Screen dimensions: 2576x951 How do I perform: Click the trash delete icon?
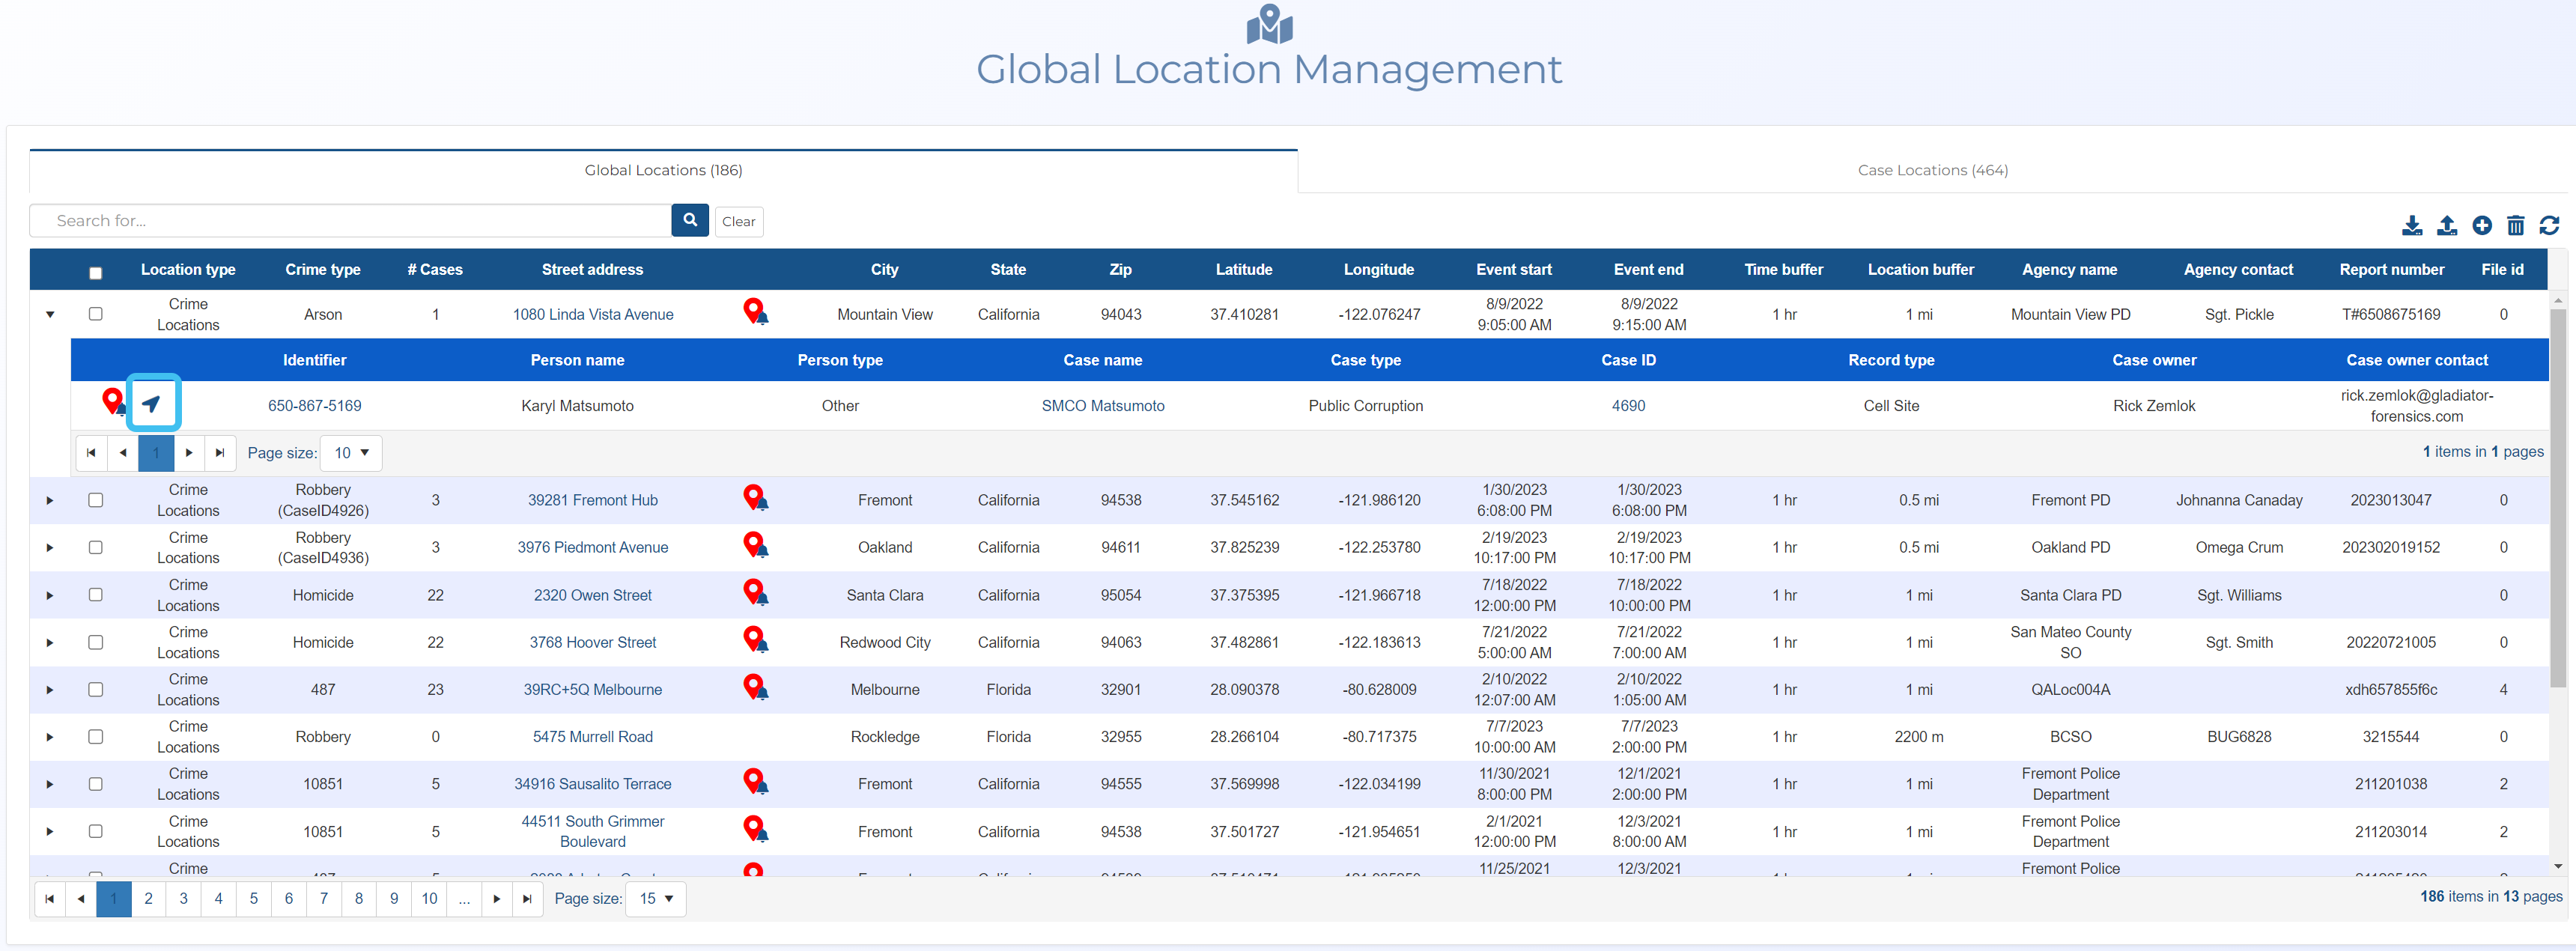2515,225
